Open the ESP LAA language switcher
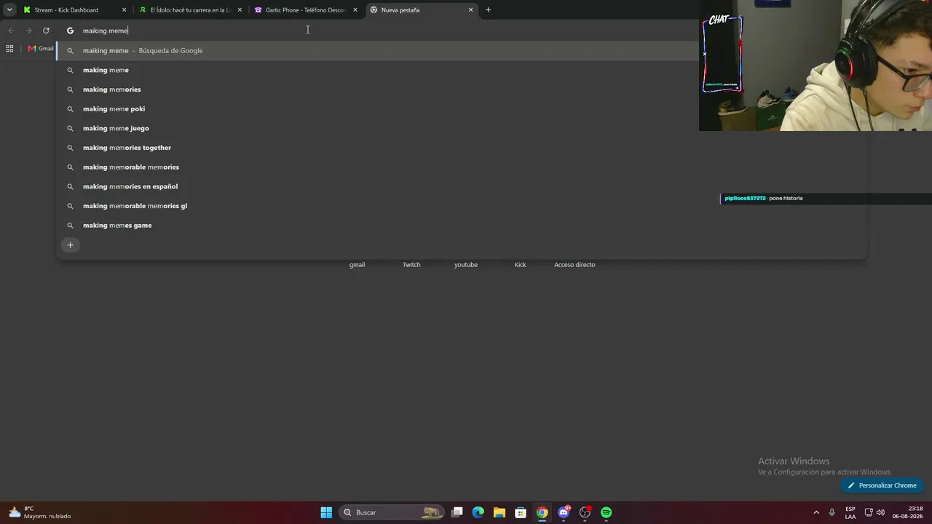The height and width of the screenshot is (524, 932). click(x=850, y=512)
